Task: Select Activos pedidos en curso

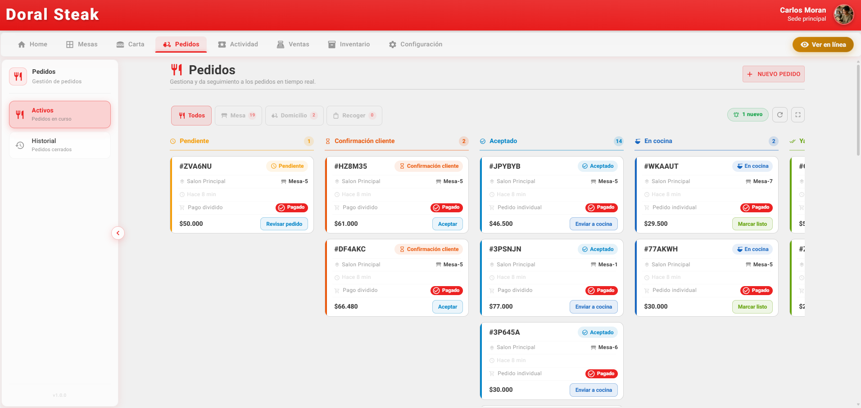Action: point(60,114)
